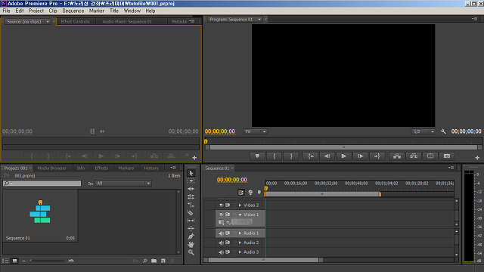Open playback resolution 1/2 dropdown
This screenshot has width=484, height=272.
pyautogui.click(x=423, y=131)
